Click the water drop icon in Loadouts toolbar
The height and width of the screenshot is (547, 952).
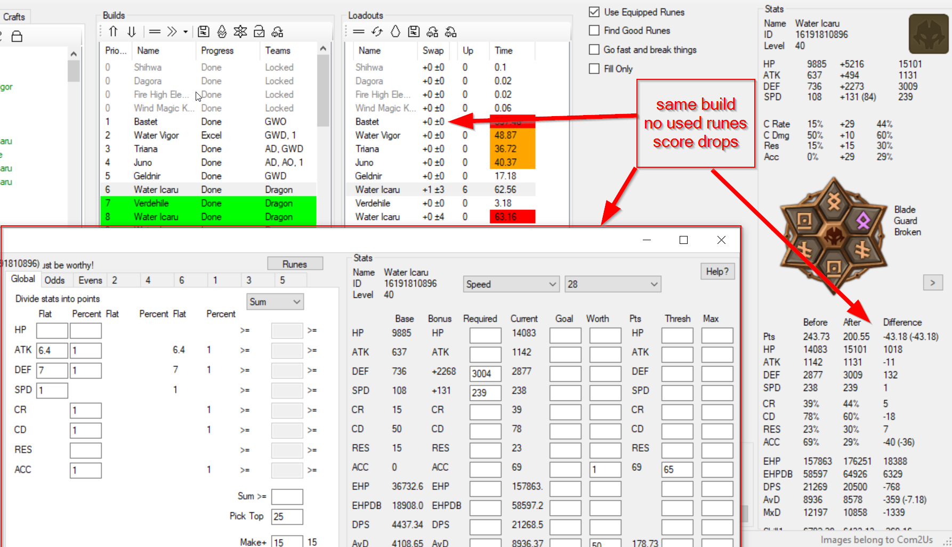395,31
